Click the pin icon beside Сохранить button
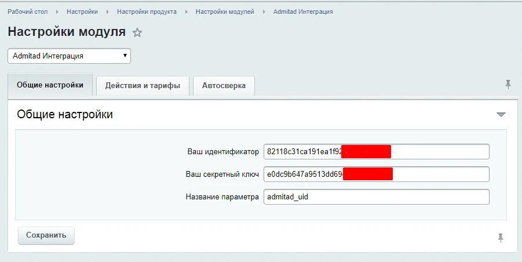 coord(501,238)
